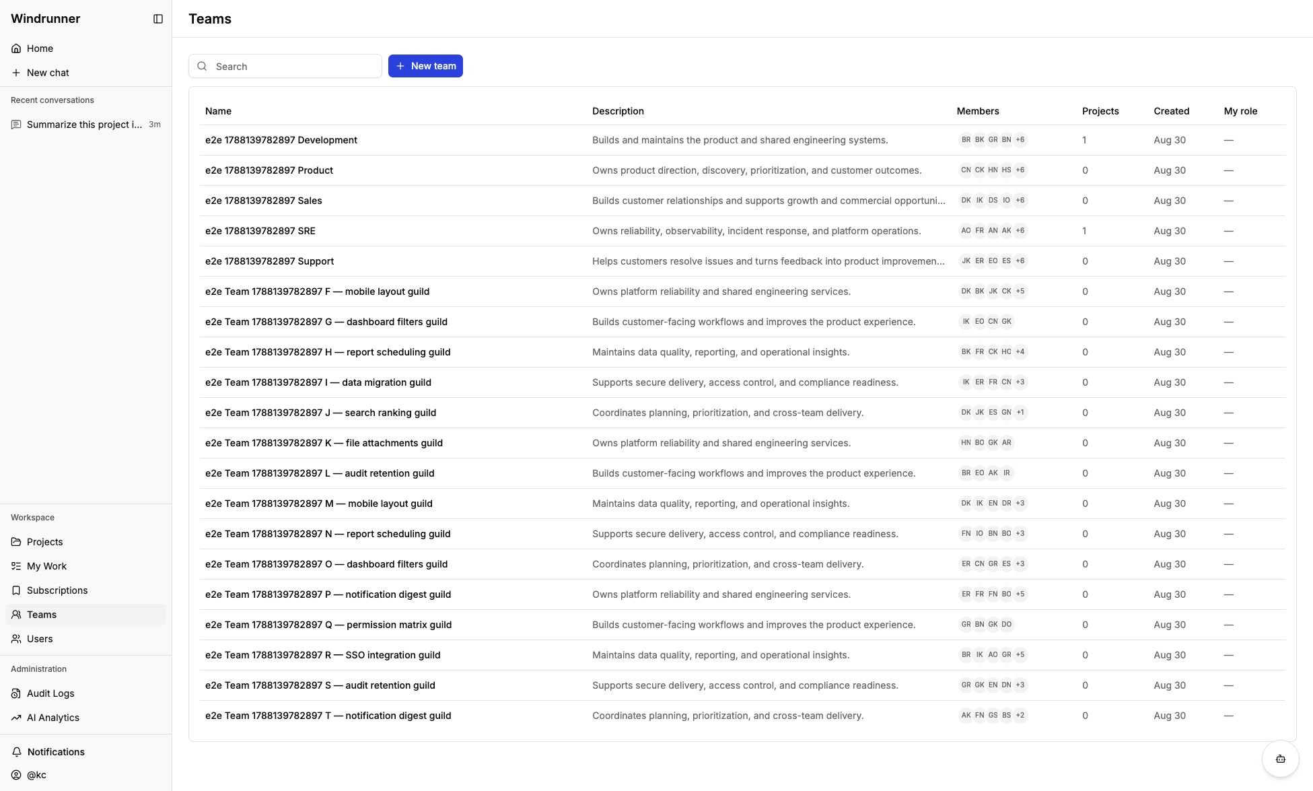The width and height of the screenshot is (1313, 791).
Task: Click the +1 badge in J search ranking row
Action: (1020, 413)
